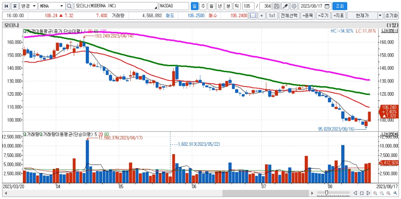The image size is (401, 199).
Task: Toggle the 거래량이동평균 indicator checkbox
Action: pyautogui.click(x=41, y=134)
